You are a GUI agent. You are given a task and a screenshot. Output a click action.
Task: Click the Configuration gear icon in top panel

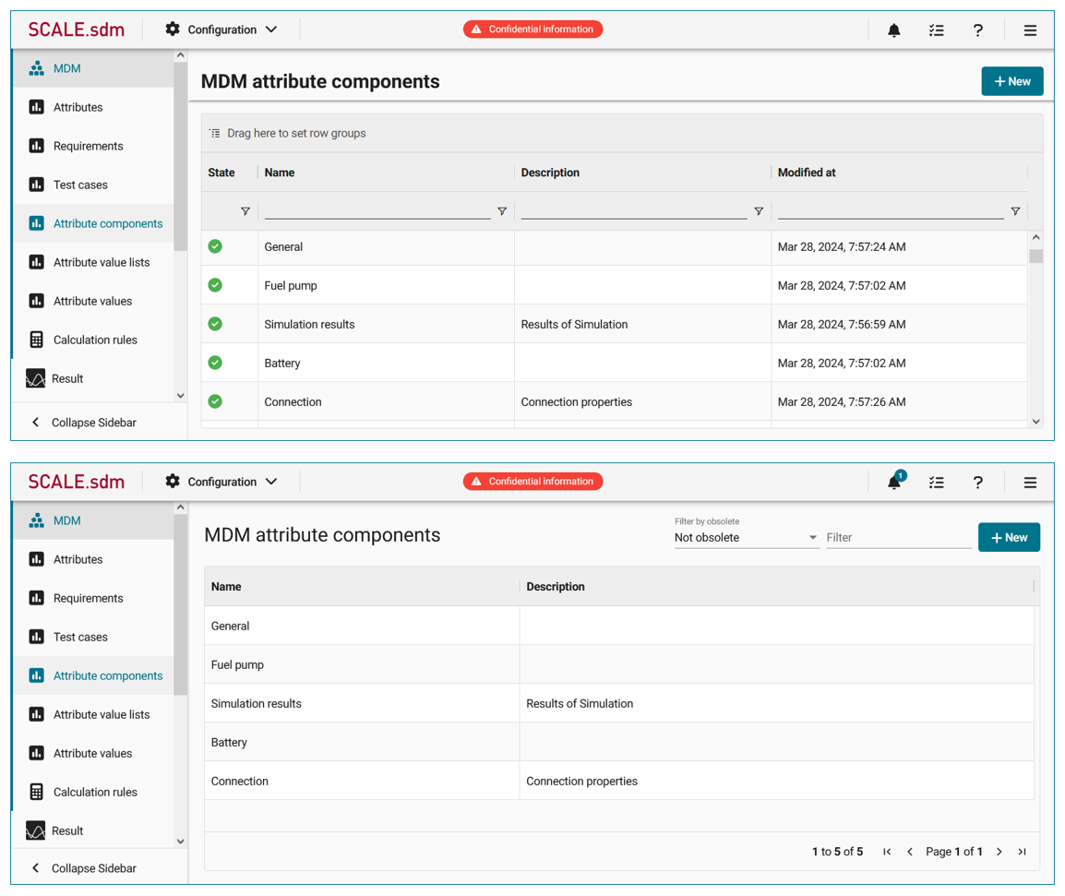tap(173, 29)
